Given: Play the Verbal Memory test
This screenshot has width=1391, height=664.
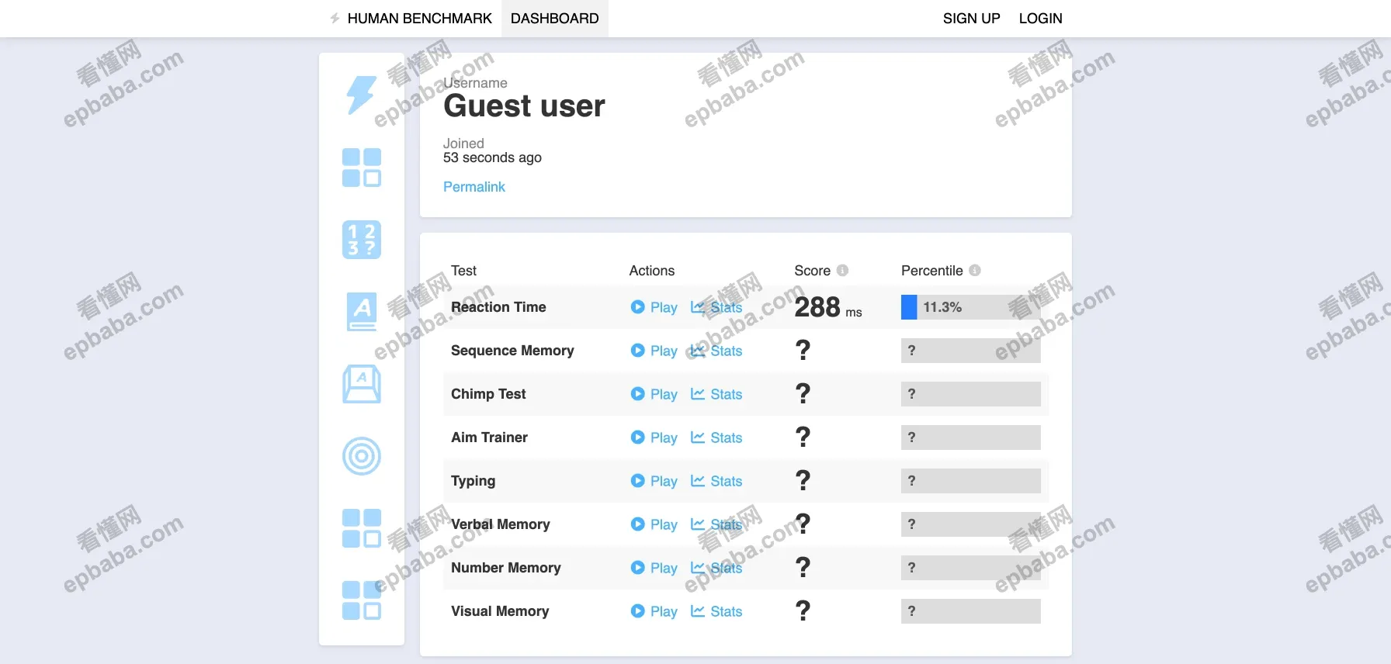Looking at the screenshot, I should [x=654, y=524].
